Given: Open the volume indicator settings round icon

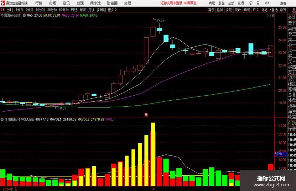Looking at the screenshot, I should 2,119.
